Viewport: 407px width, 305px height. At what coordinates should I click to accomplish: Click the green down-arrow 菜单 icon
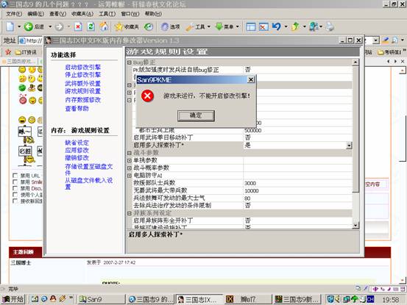point(219,26)
